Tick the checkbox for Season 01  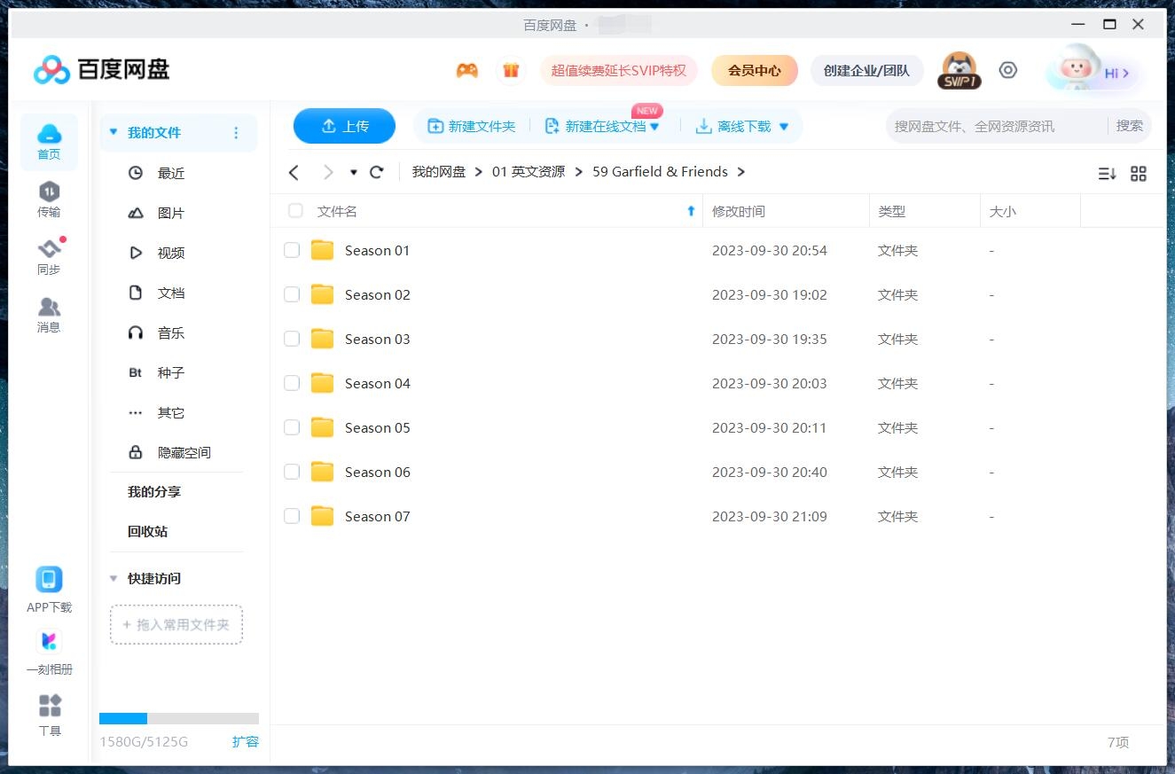(x=292, y=251)
